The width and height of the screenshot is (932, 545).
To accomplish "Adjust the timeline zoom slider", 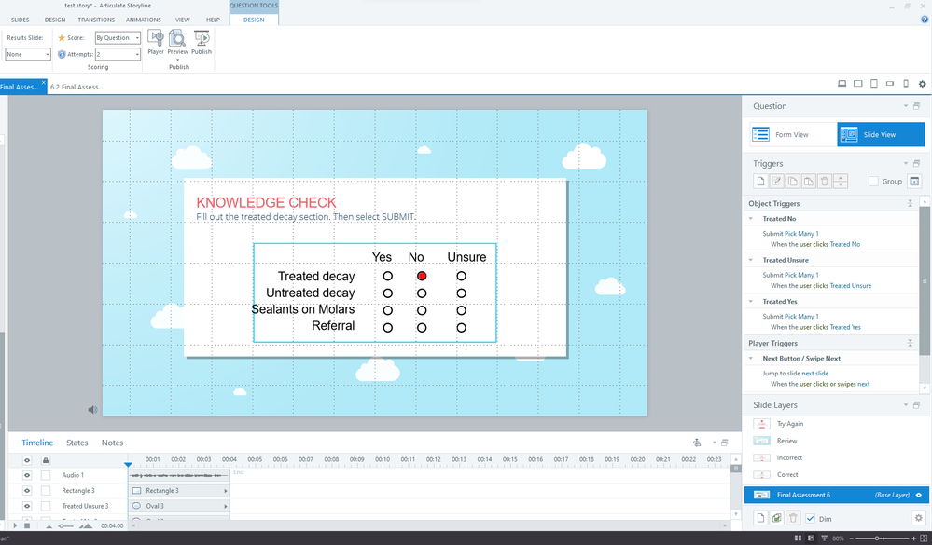I will [x=66, y=526].
